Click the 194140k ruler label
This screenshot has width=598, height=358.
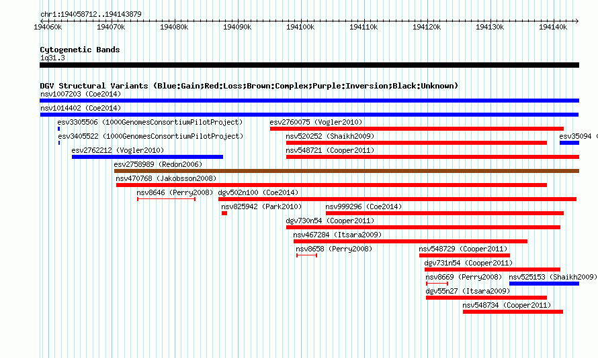pyautogui.click(x=553, y=27)
